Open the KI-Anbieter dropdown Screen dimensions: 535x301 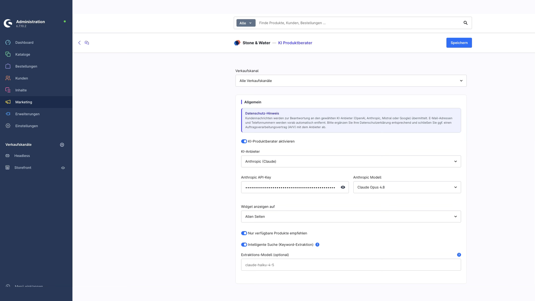351,161
